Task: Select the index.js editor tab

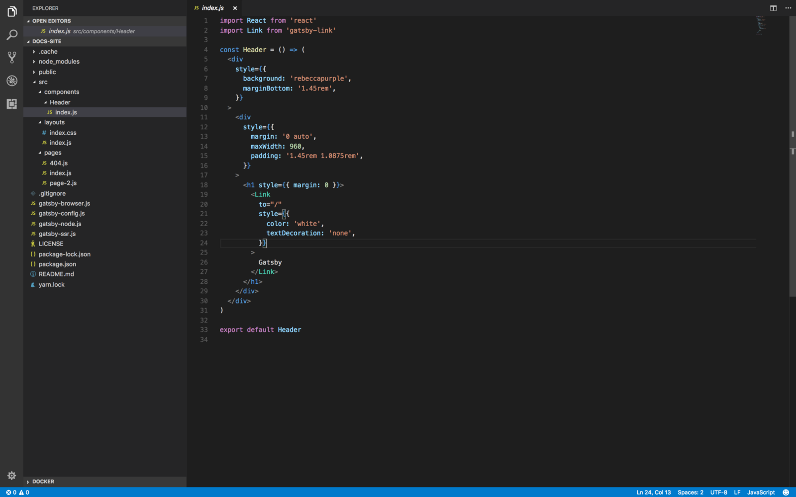Action: click(x=212, y=8)
